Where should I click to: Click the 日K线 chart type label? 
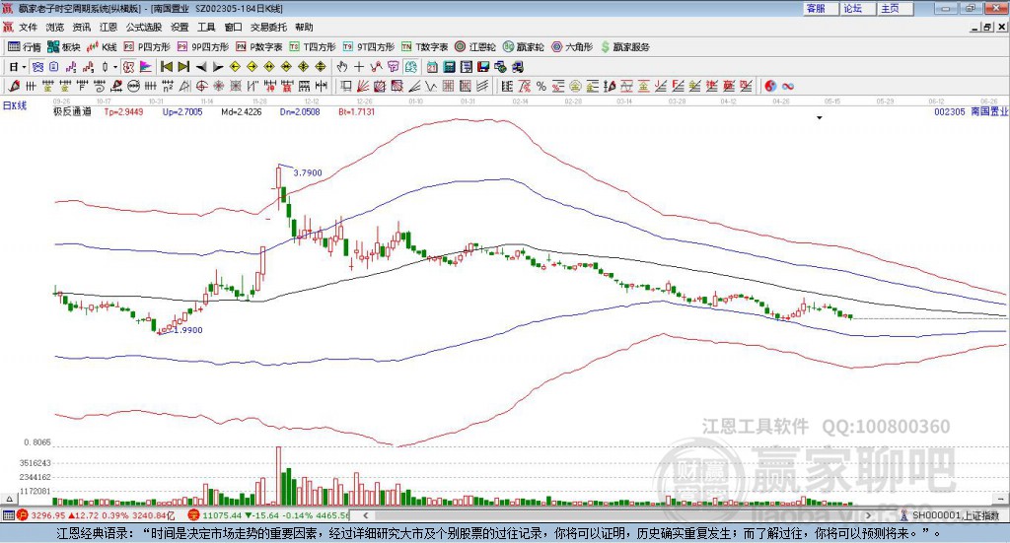[14, 106]
